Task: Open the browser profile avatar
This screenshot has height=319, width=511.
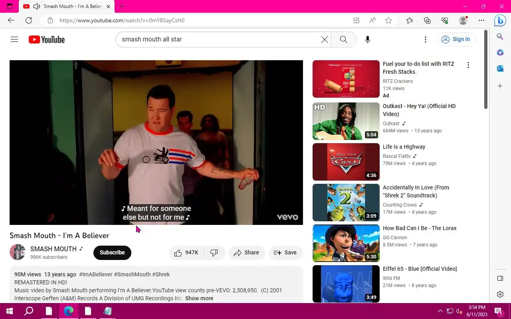Action: pyautogui.click(x=463, y=20)
